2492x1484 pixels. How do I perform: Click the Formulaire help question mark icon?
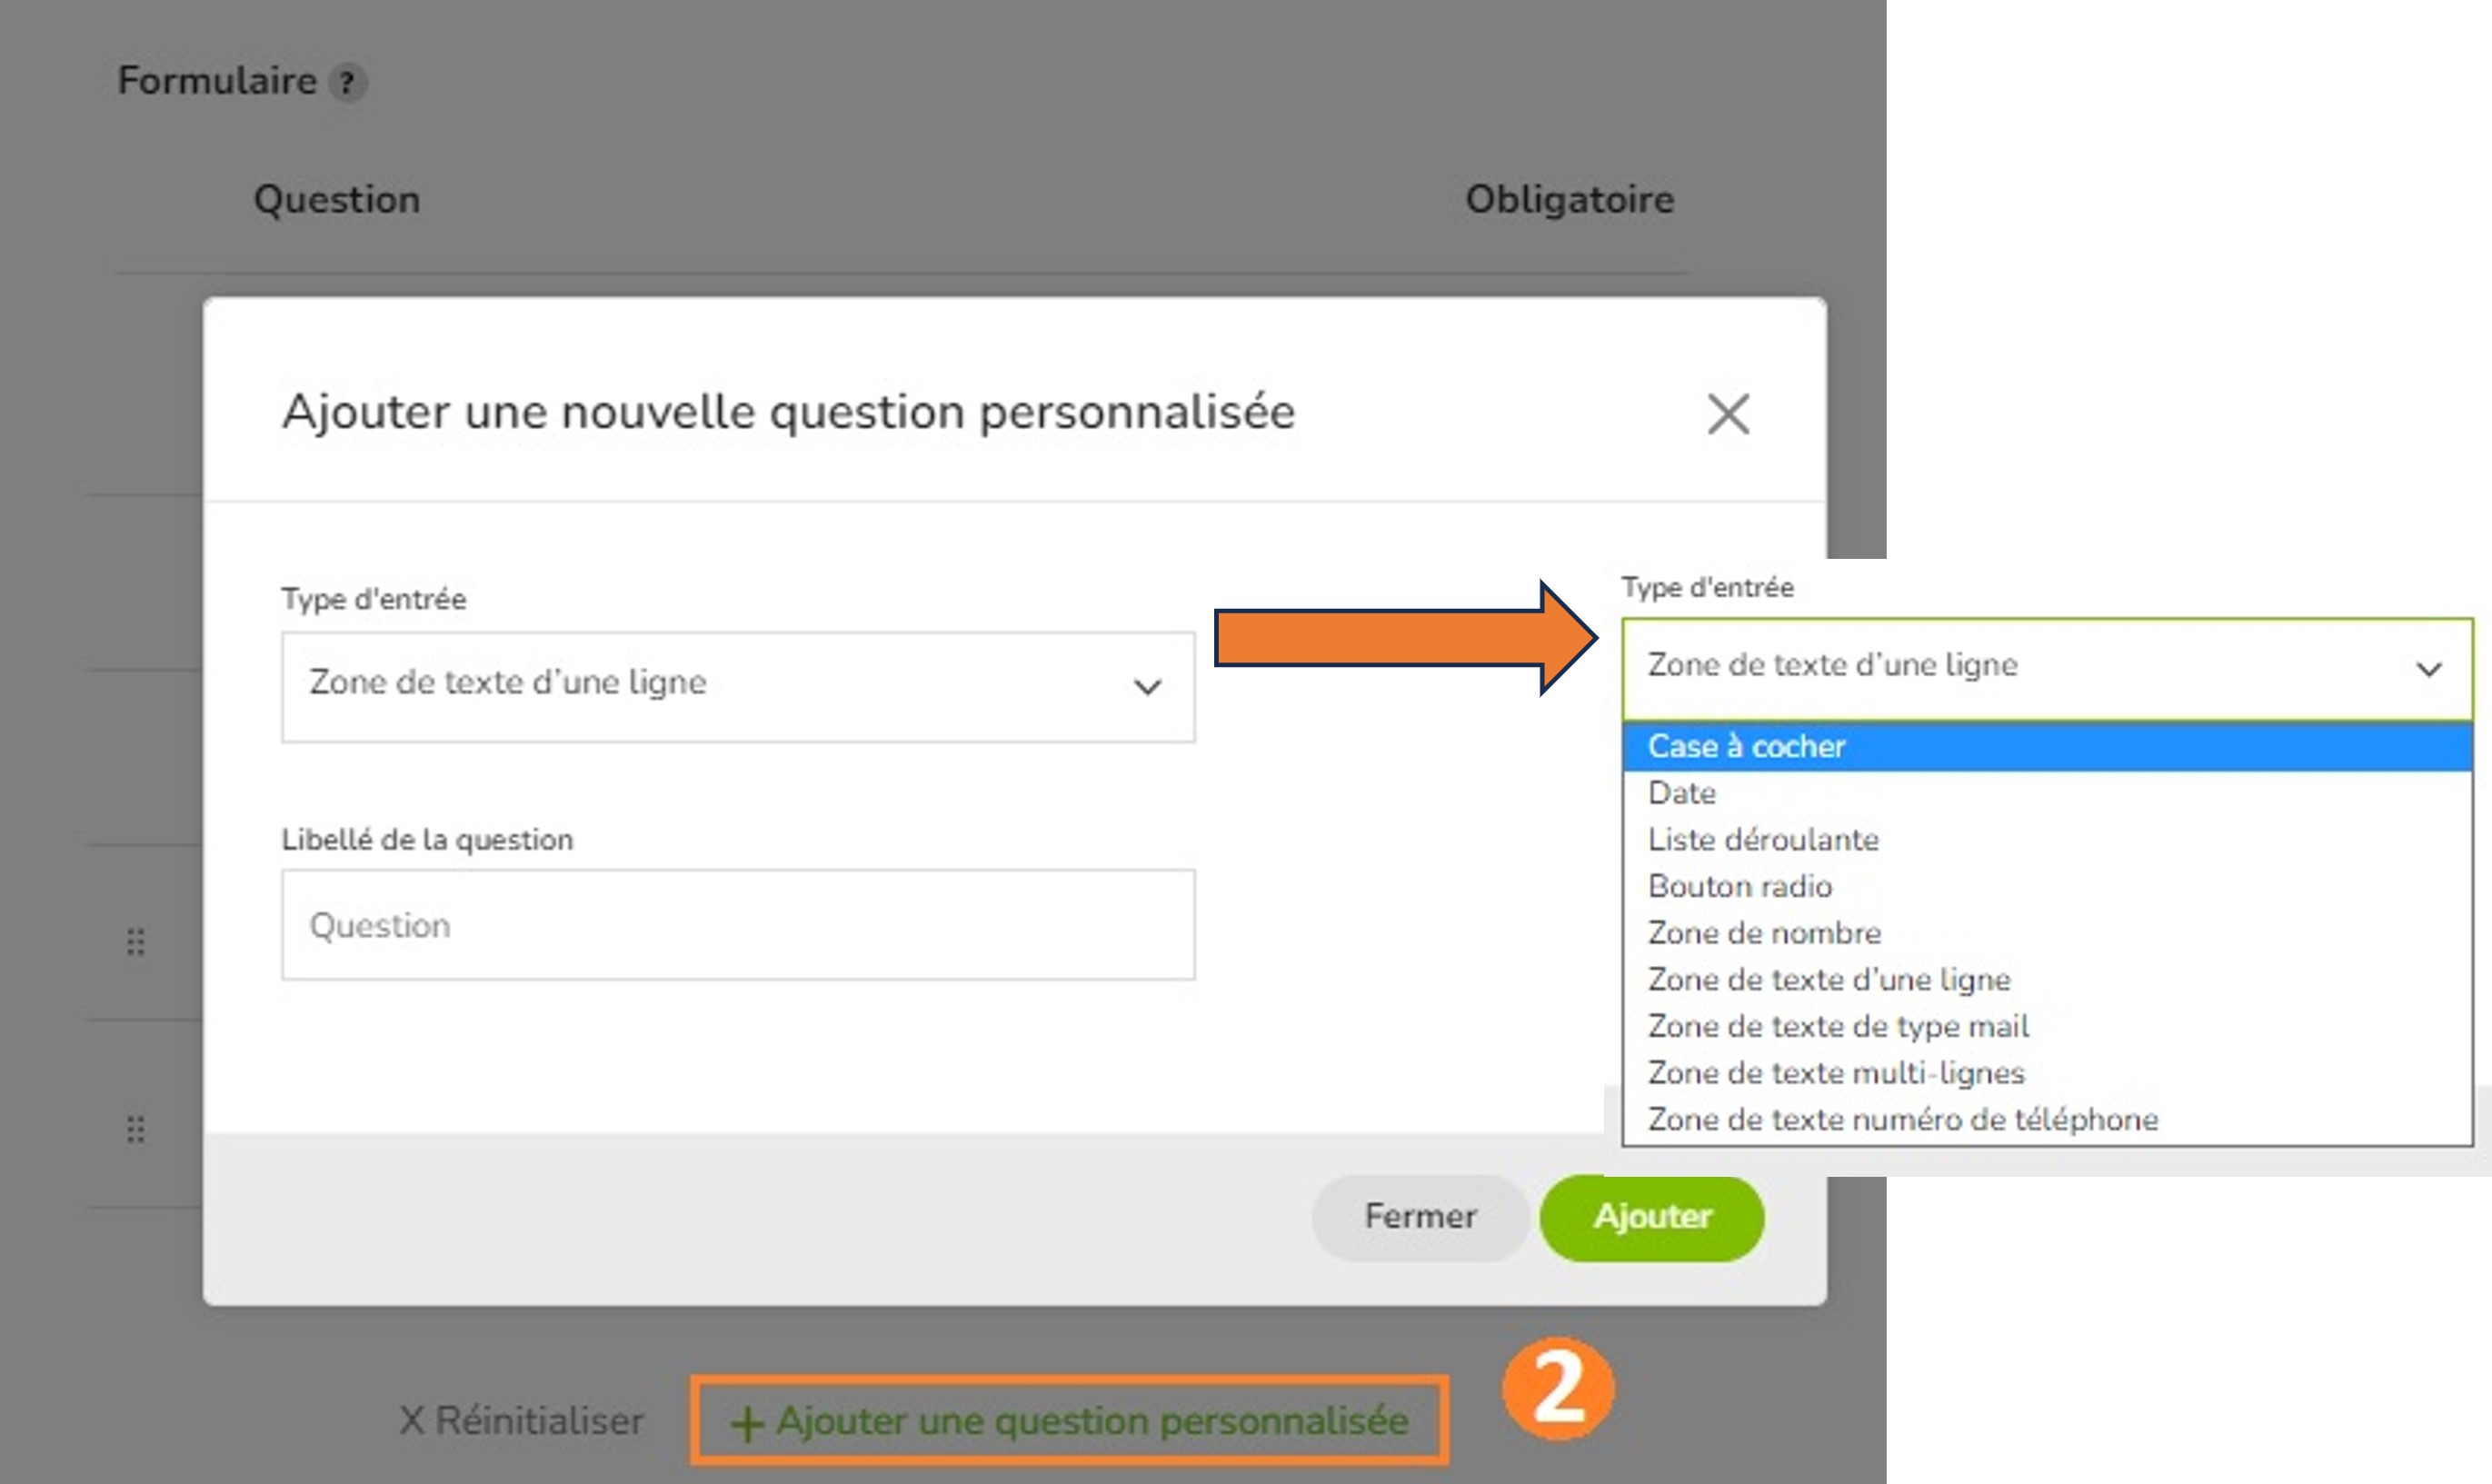347,82
